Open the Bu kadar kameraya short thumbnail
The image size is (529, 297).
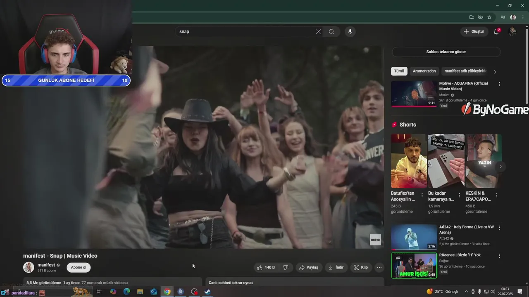(x=446, y=161)
